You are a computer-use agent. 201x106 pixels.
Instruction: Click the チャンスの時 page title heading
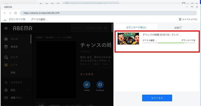pos(96,45)
